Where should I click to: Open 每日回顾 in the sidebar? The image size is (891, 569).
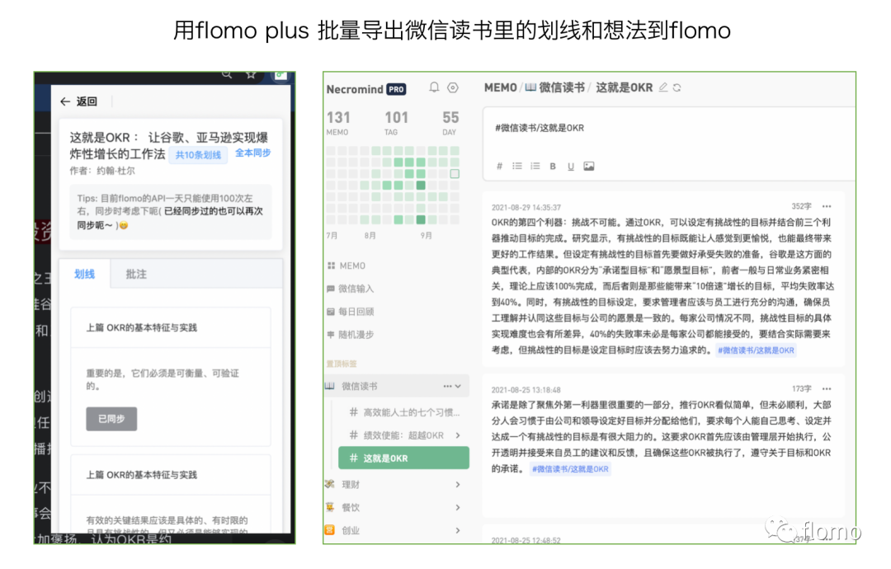click(x=350, y=312)
